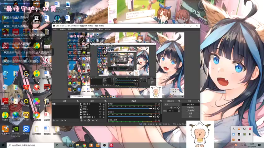Add a new source with plus icon
The width and height of the screenshot is (264, 148).
(x=82, y=120)
